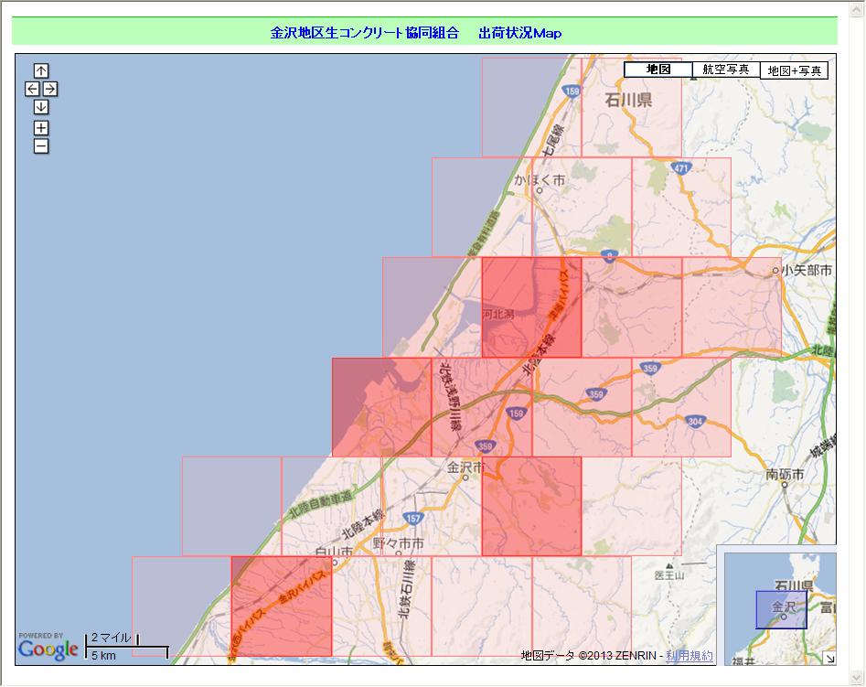Switch to 地図 map view
Image resolution: width=866 pixels, height=687 pixels.
click(x=658, y=70)
